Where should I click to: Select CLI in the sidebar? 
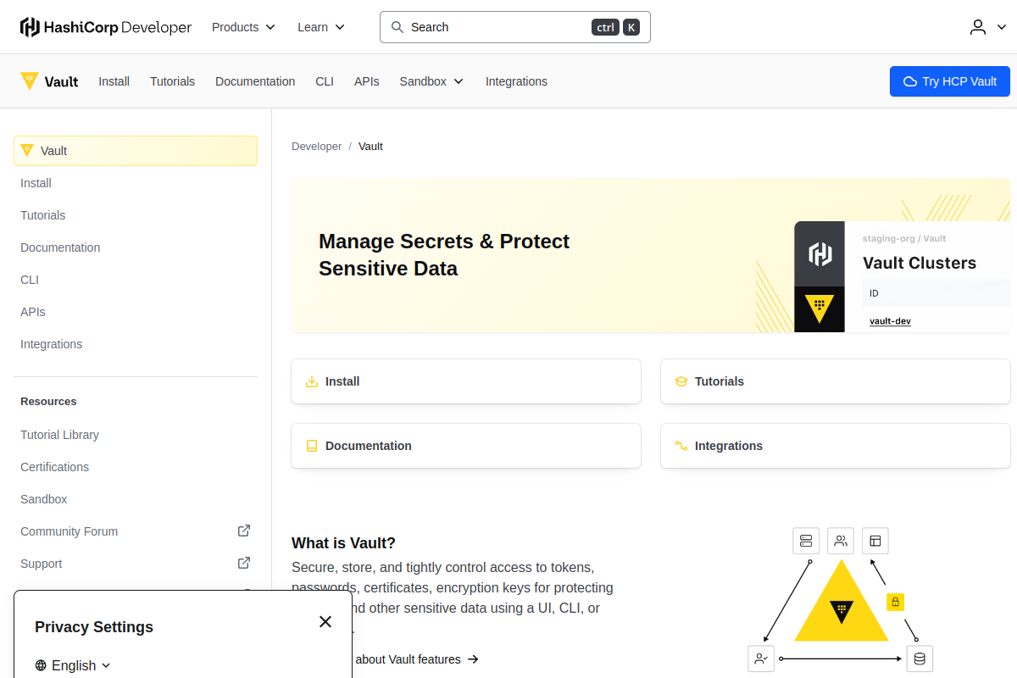(x=136, y=280)
